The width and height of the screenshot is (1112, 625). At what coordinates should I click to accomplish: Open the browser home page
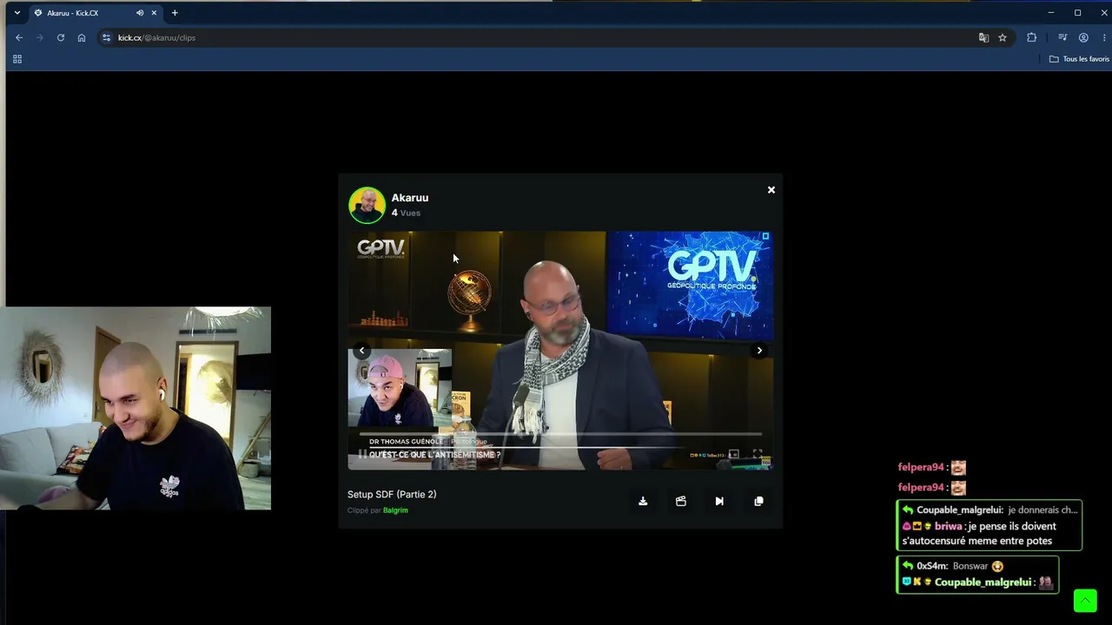click(x=82, y=37)
